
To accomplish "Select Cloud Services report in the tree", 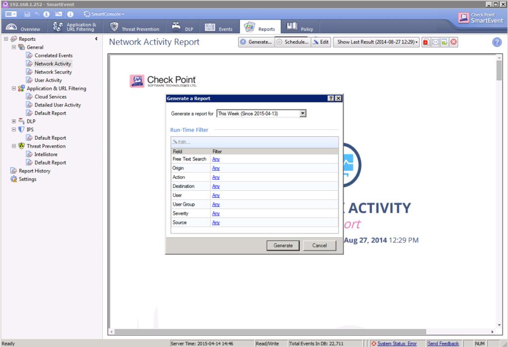I will [51, 96].
